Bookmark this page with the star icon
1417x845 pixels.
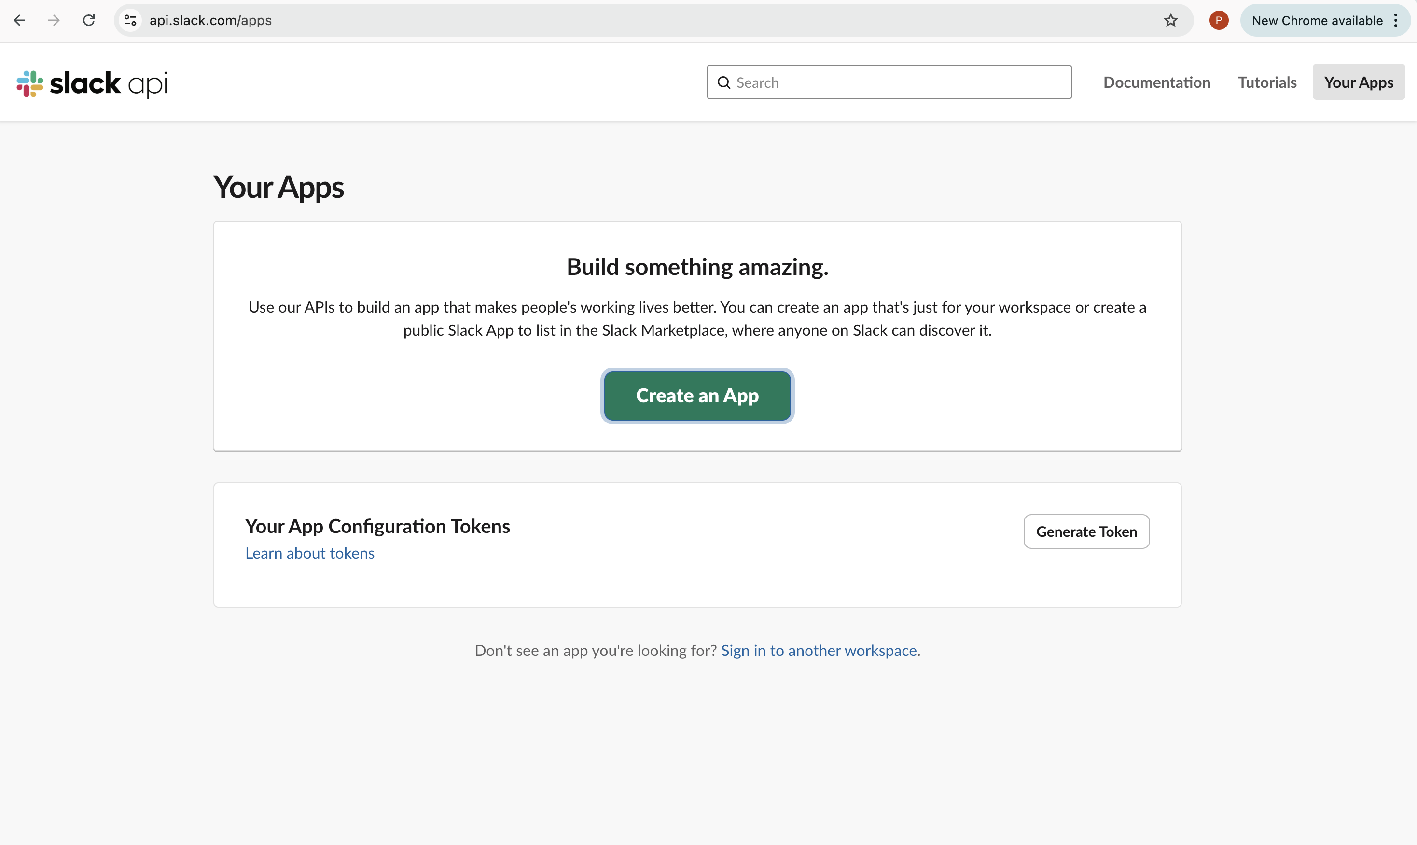coord(1171,20)
